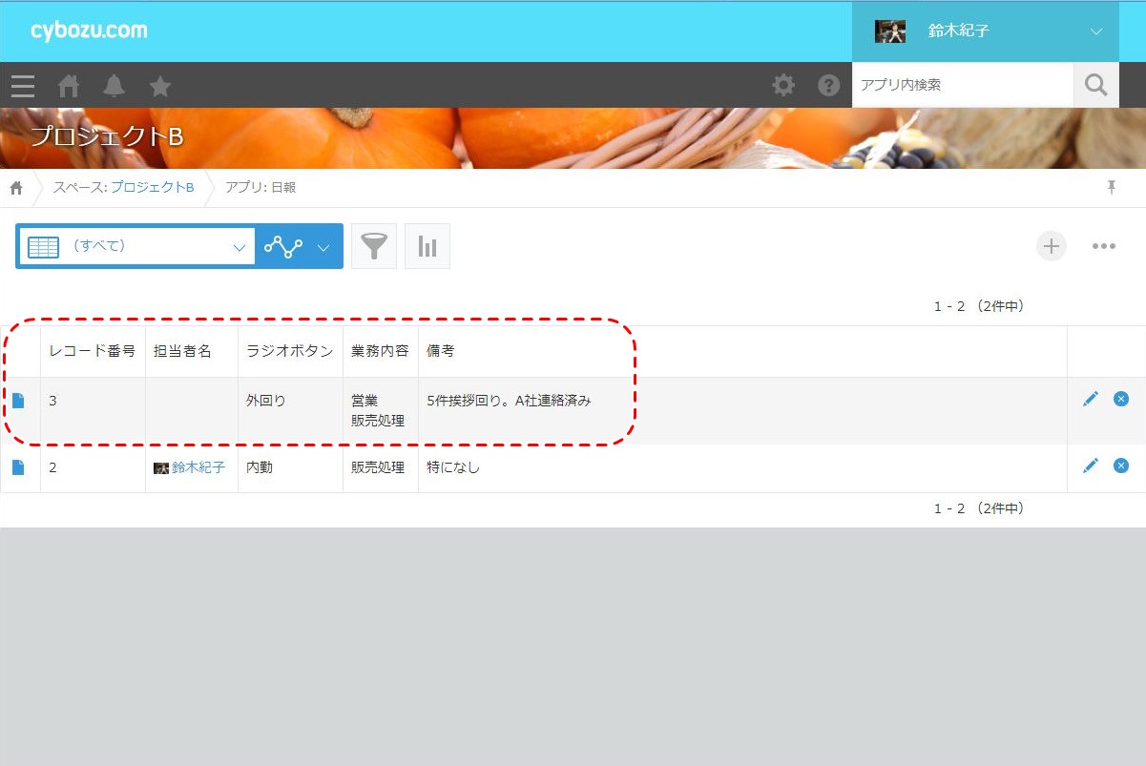
Task: Click the pin icon at breadcrumb right
Action: click(1112, 187)
